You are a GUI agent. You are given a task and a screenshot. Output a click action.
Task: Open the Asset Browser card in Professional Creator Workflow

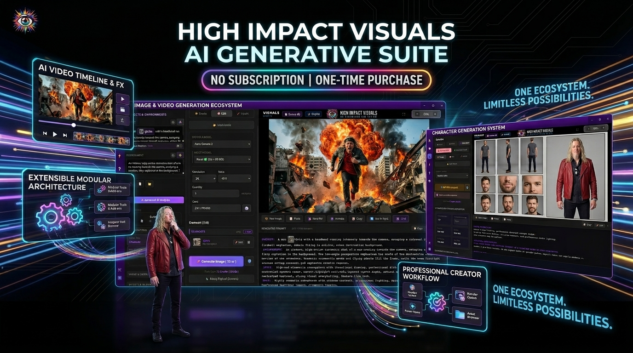tap(466, 315)
